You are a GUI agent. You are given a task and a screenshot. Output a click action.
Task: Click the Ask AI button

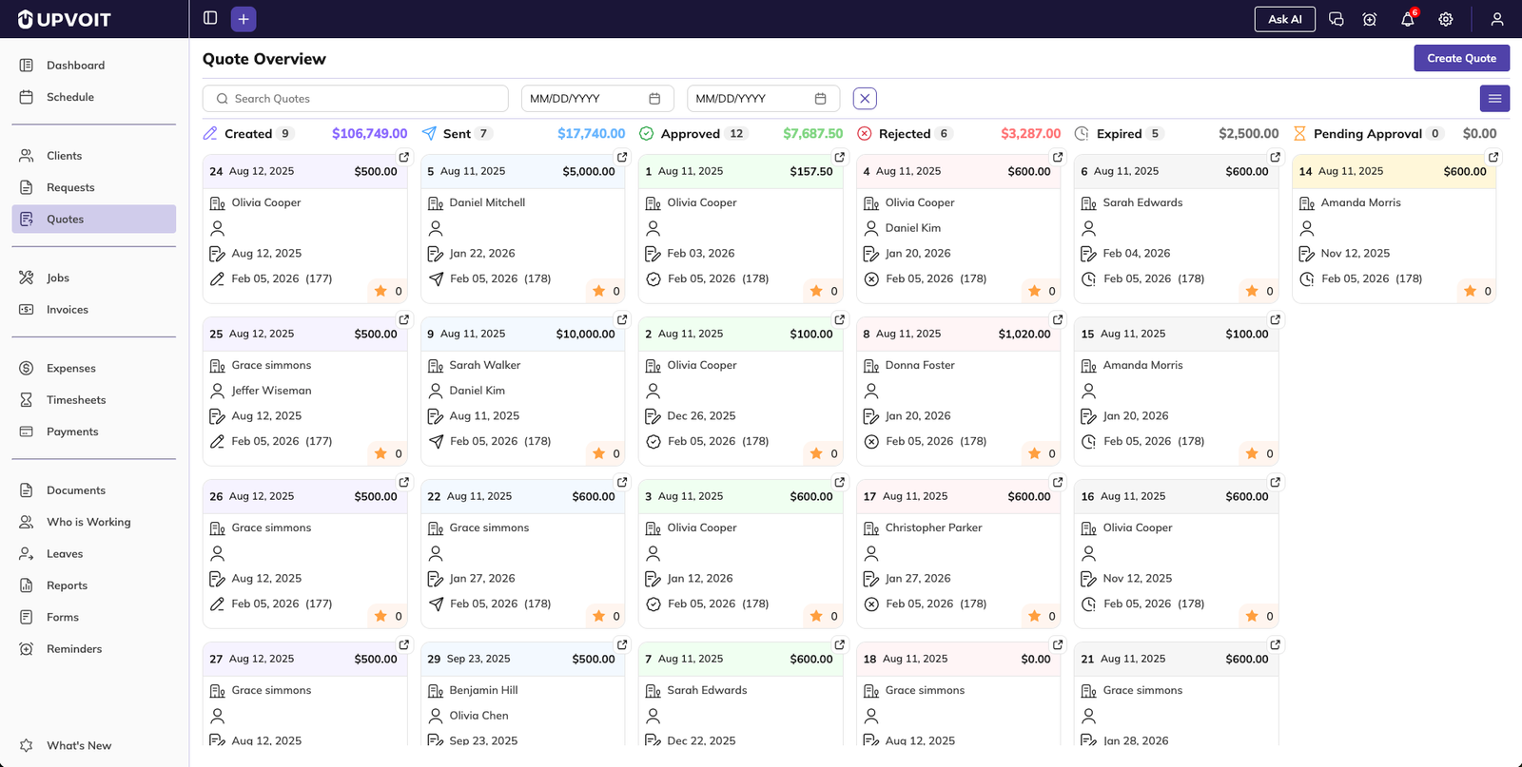1284,19
